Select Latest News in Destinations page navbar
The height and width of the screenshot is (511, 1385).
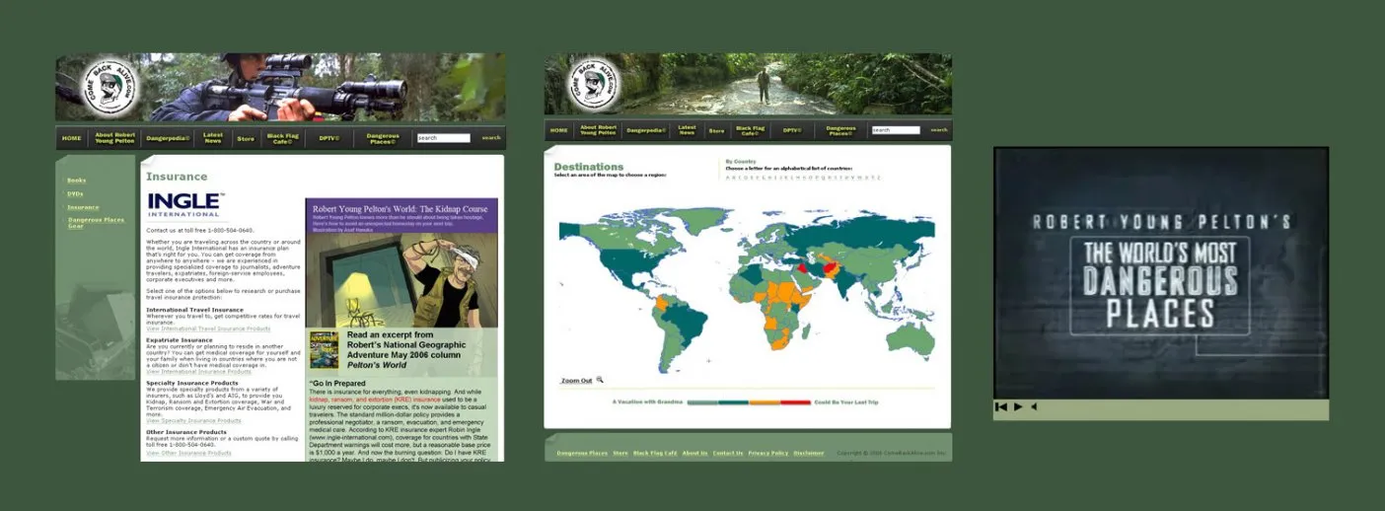coord(687,130)
